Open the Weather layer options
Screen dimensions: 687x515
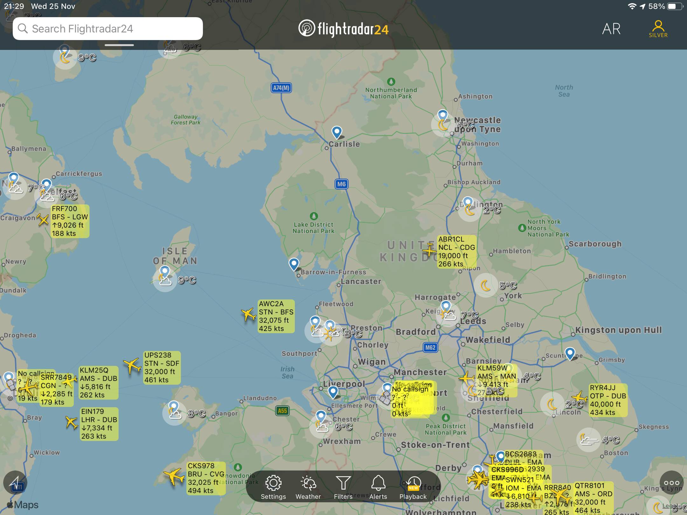coord(308,488)
